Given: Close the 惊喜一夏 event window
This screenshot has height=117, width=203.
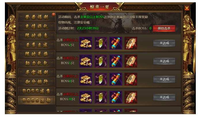Looking at the screenshot, I should 187,8.
